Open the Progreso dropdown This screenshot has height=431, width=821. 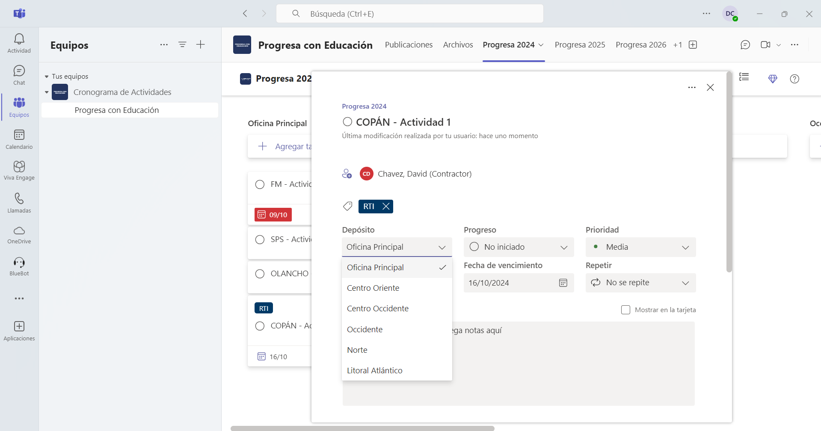click(x=519, y=247)
